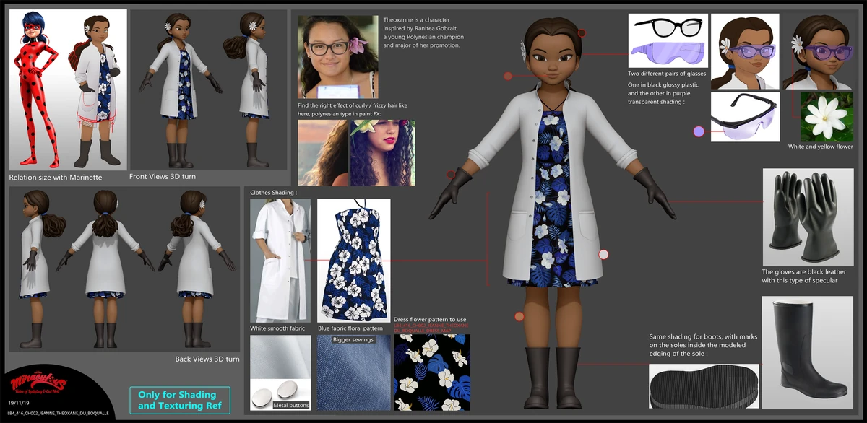Click the orange marker near the coat hem

(x=518, y=316)
